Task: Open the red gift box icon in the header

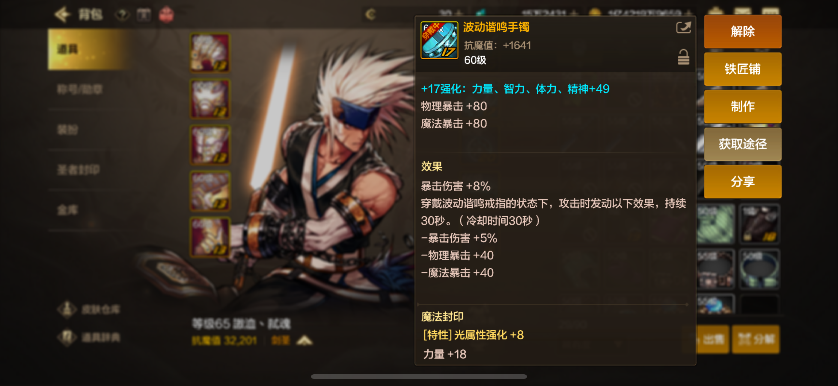Action: point(166,15)
